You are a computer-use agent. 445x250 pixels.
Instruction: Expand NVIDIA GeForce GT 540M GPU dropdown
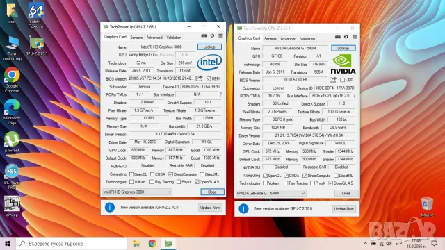pyautogui.click(x=270, y=193)
